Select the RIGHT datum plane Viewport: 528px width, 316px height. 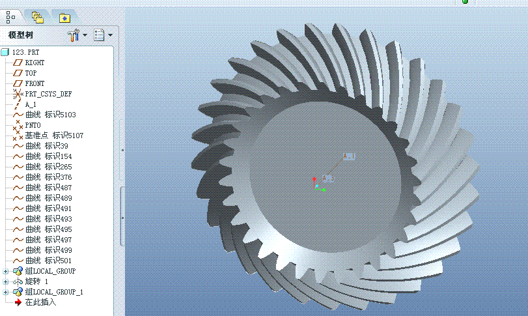35,63
